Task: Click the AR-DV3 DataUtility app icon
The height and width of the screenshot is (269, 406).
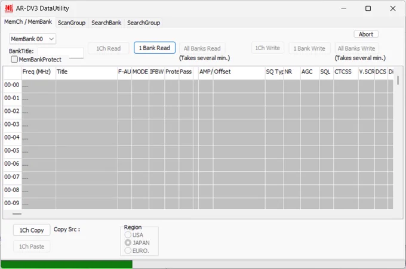Action: pos(8,8)
